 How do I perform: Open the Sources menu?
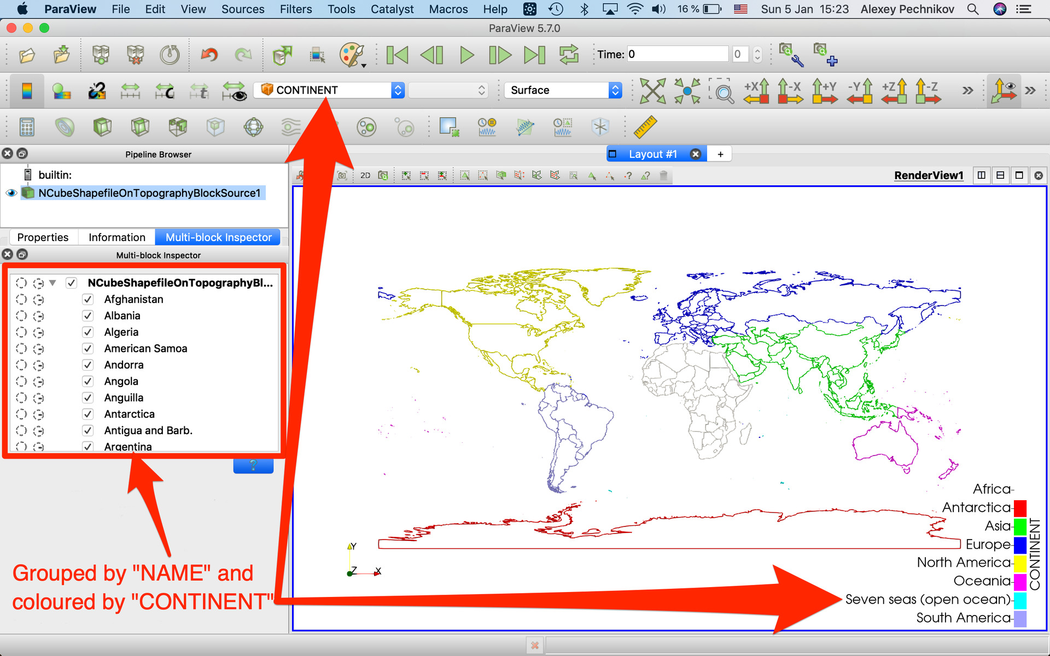(x=243, y=9)
